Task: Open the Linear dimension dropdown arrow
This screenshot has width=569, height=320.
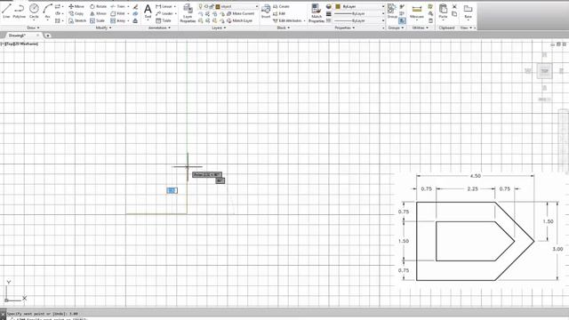Action: coord(175,6)
